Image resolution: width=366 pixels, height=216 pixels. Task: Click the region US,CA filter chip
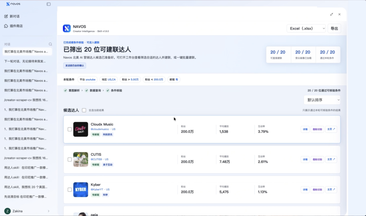point(108,79)
